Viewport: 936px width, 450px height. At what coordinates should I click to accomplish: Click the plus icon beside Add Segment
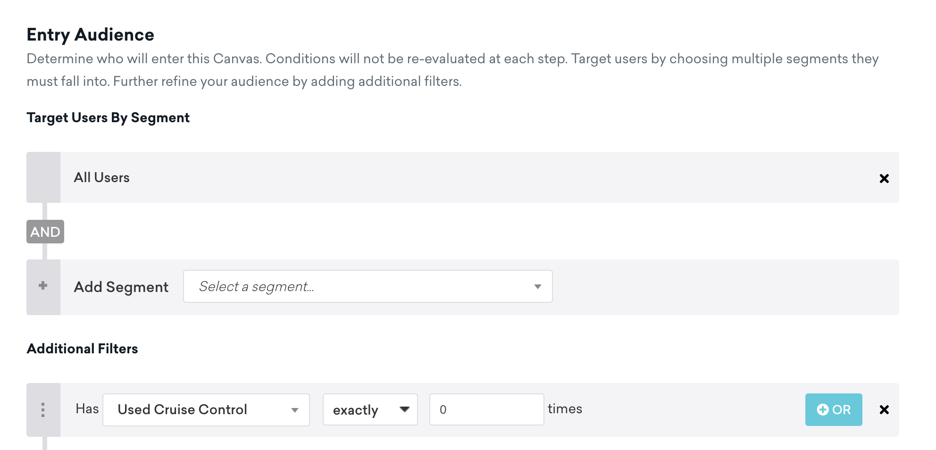43,286
